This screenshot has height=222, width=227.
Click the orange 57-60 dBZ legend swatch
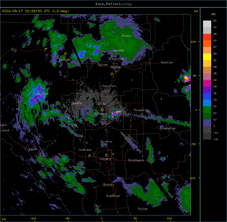207,44
